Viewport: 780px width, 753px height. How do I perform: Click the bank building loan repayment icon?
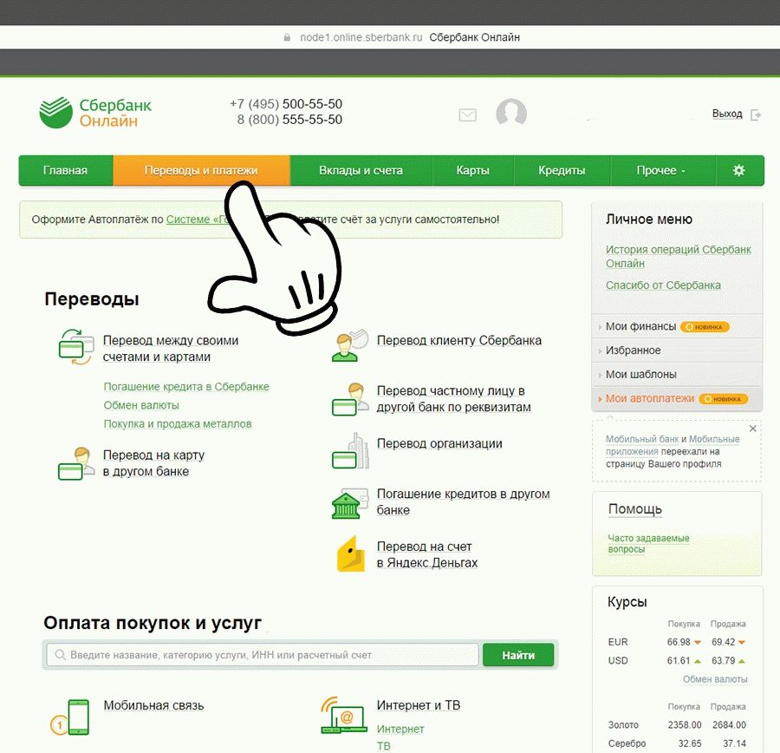pos(347,503)
